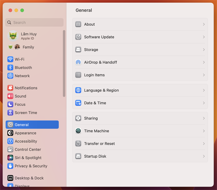217x190 pixels.
Task: Click the Siri & Spotlight label
Action: coord(28,158)
